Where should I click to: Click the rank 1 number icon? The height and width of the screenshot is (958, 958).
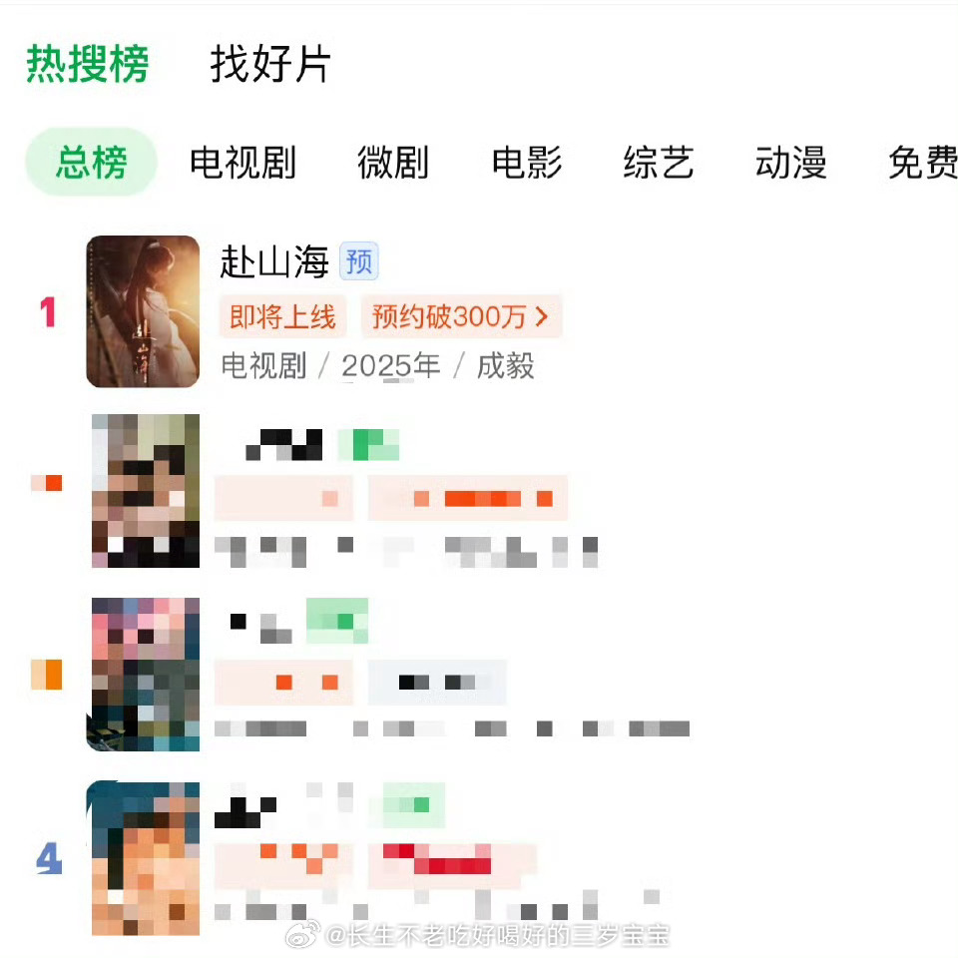tap(48, 312)
